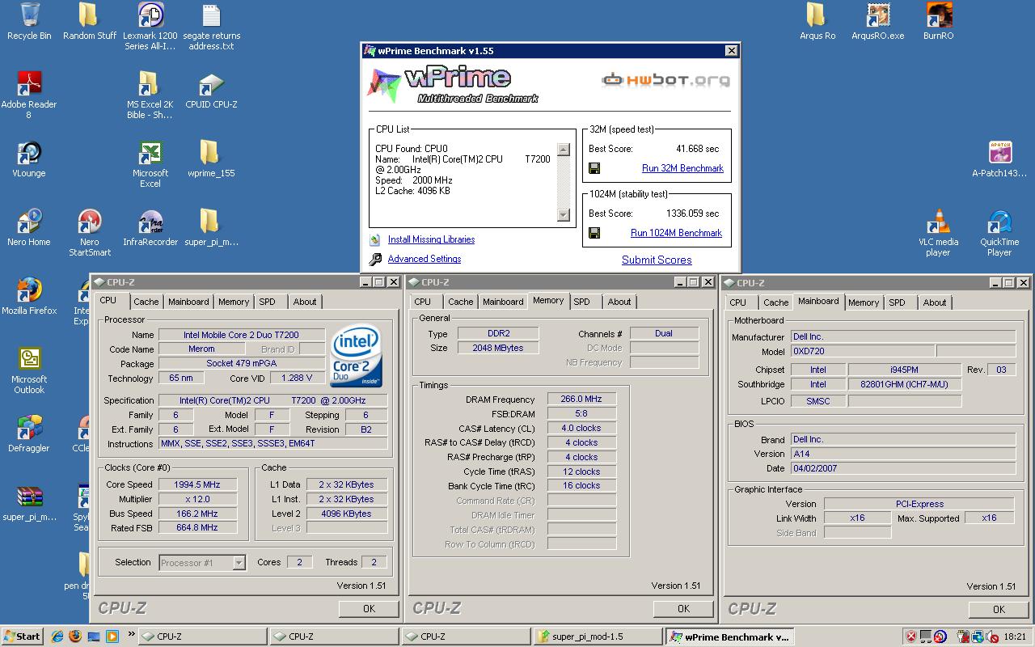Click the hwbot.org logo in wPrime

[x=665, y=79]
